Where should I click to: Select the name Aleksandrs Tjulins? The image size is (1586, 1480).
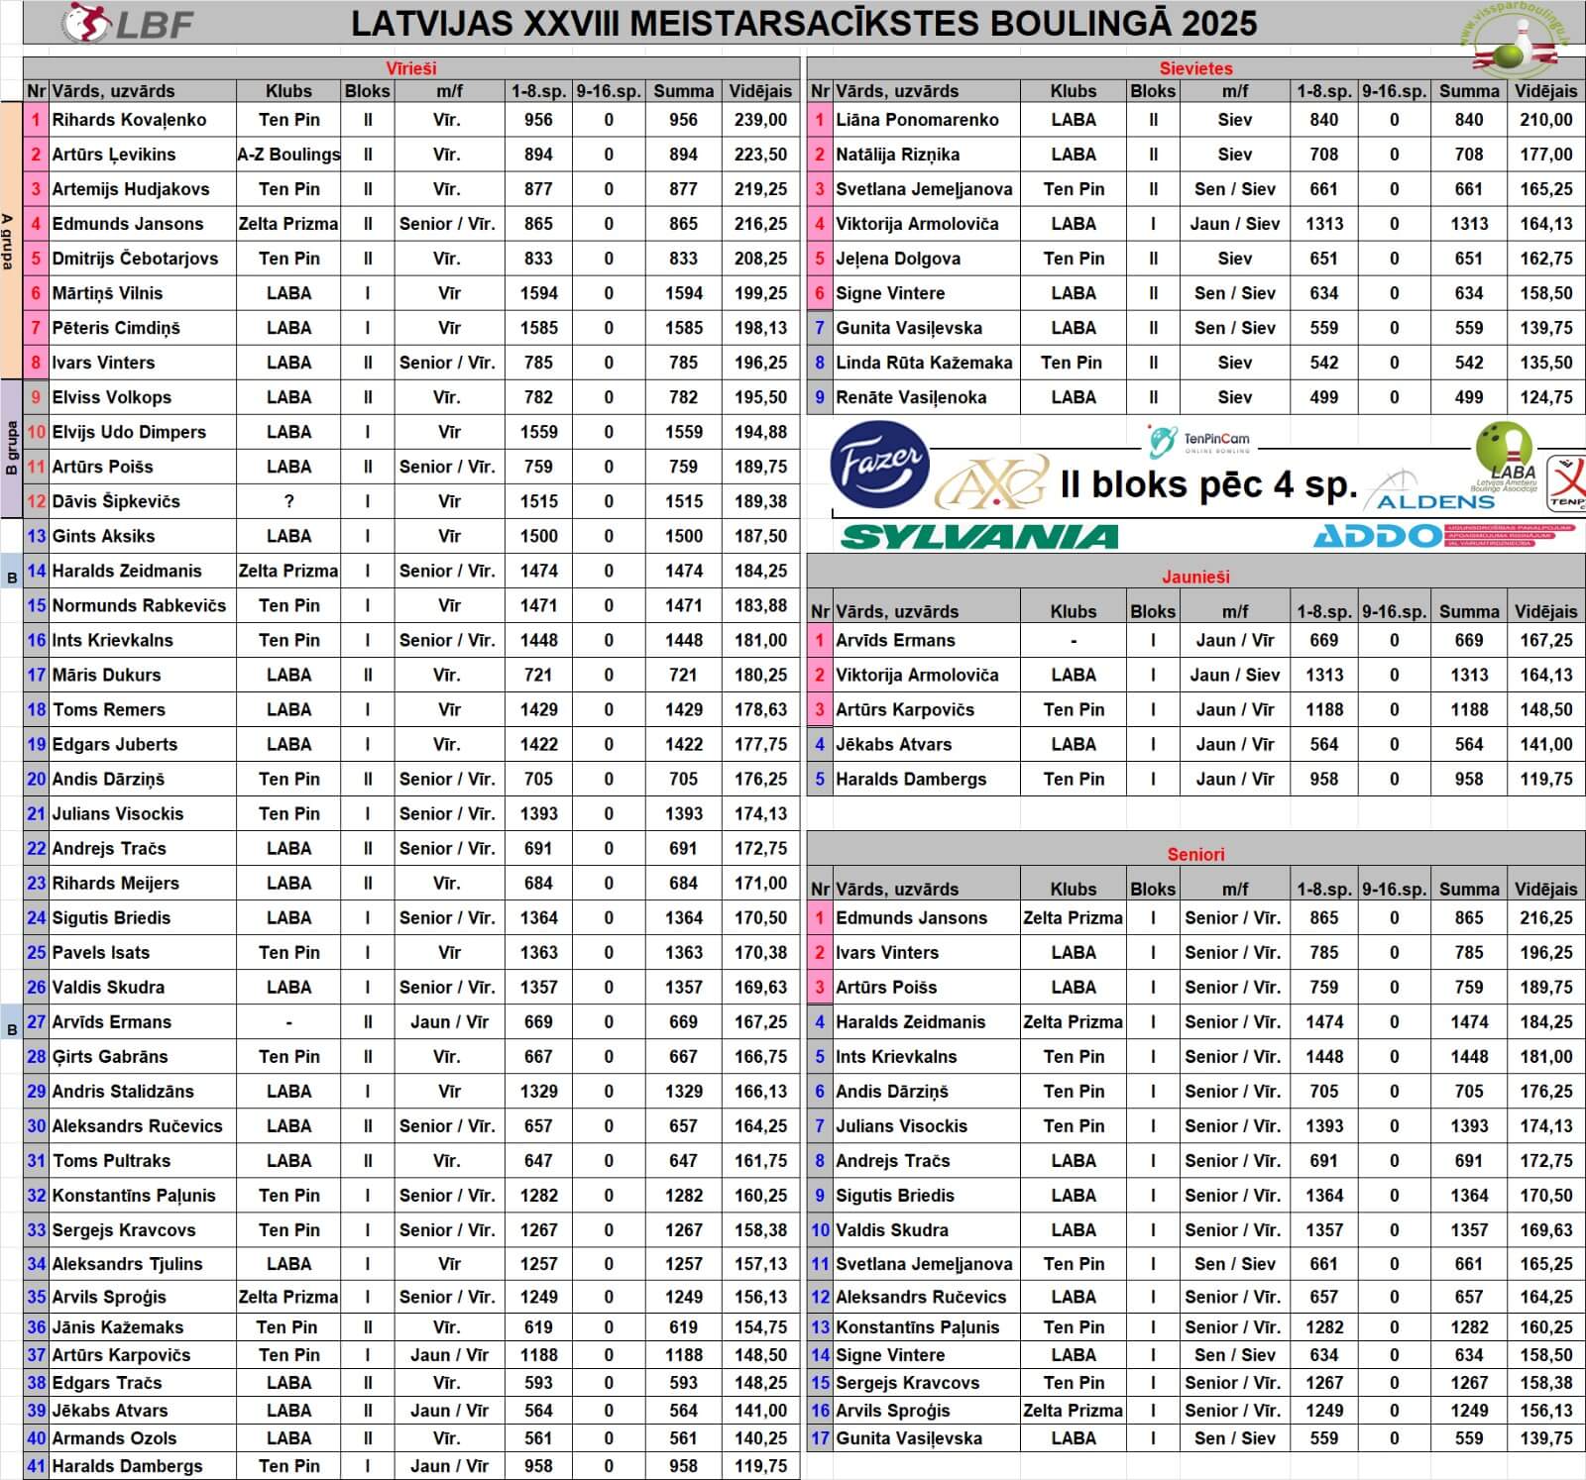(x=127, y=1264)
